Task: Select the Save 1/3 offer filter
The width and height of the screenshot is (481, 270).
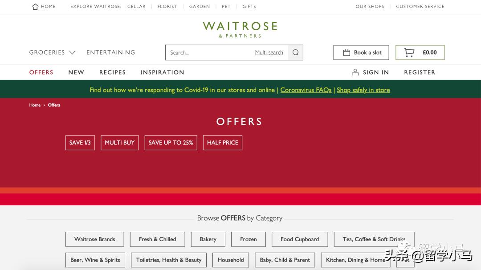Action: pyautogui.click(x=80, y=143)
